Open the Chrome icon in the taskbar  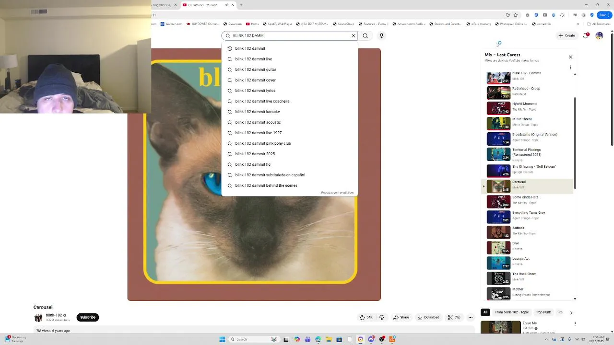point(360,339)
